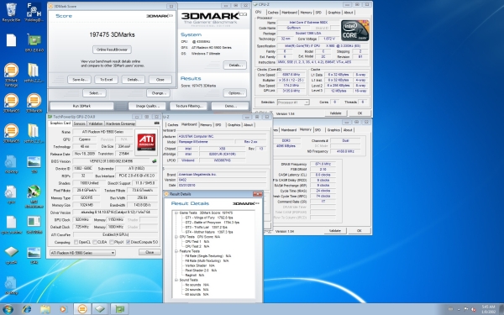Collapse the Sound Tests tree node

pyautogui.click(x=176, y=281)
